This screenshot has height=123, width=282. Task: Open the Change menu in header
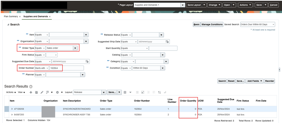point(215,5)
